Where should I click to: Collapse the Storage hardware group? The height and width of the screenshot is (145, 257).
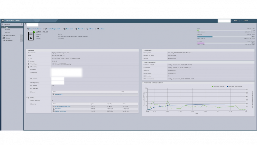coord(27,98)
